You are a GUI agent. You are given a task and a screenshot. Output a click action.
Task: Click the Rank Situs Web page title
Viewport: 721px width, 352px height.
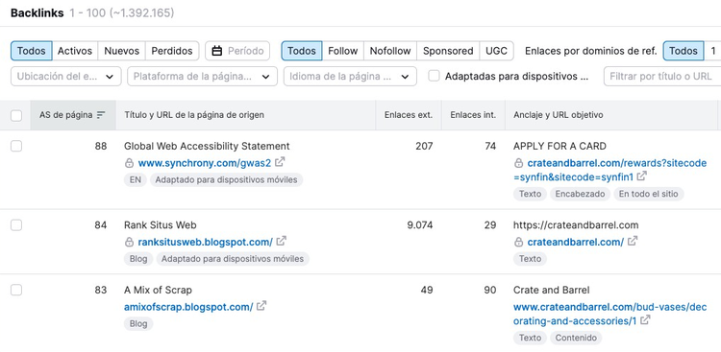point(160,225)
